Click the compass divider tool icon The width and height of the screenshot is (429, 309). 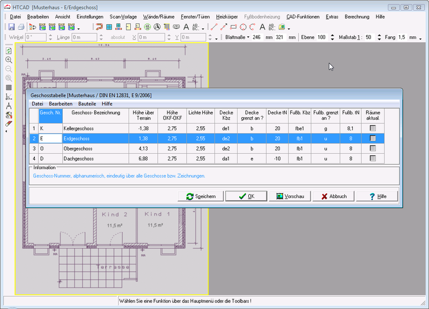tap(9, 105)
